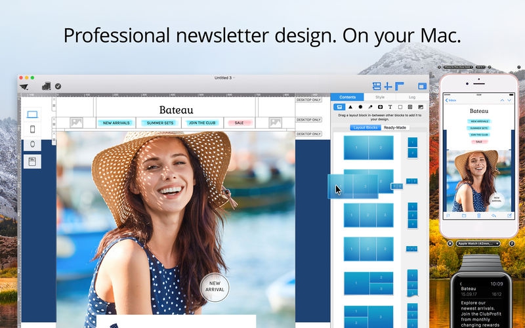Select the layout block content type icon
Screen dimensions: 525x328
tap(339, 107)
